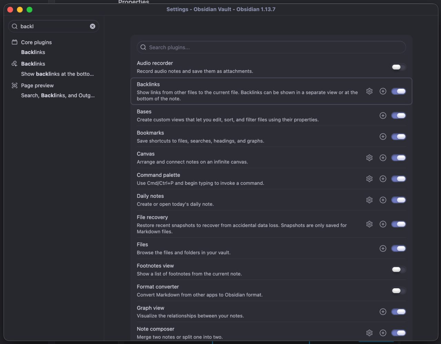
Task: Click the Core plugins calendar icon
Action: coord(14,42)
